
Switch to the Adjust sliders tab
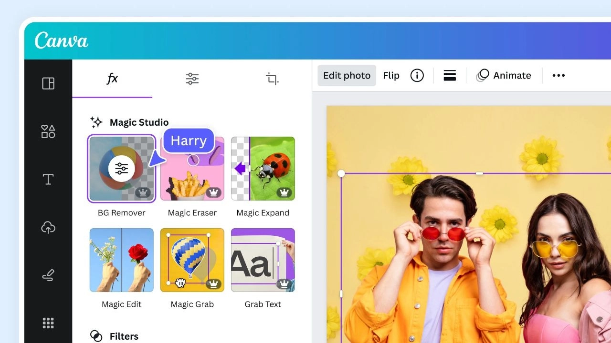pyautogui.click(x=192, y=79)
